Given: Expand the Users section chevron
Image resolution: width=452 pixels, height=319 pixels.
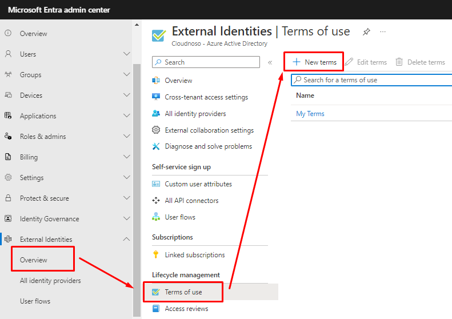Looking at the screenshot, I should (x=127, y=54).
